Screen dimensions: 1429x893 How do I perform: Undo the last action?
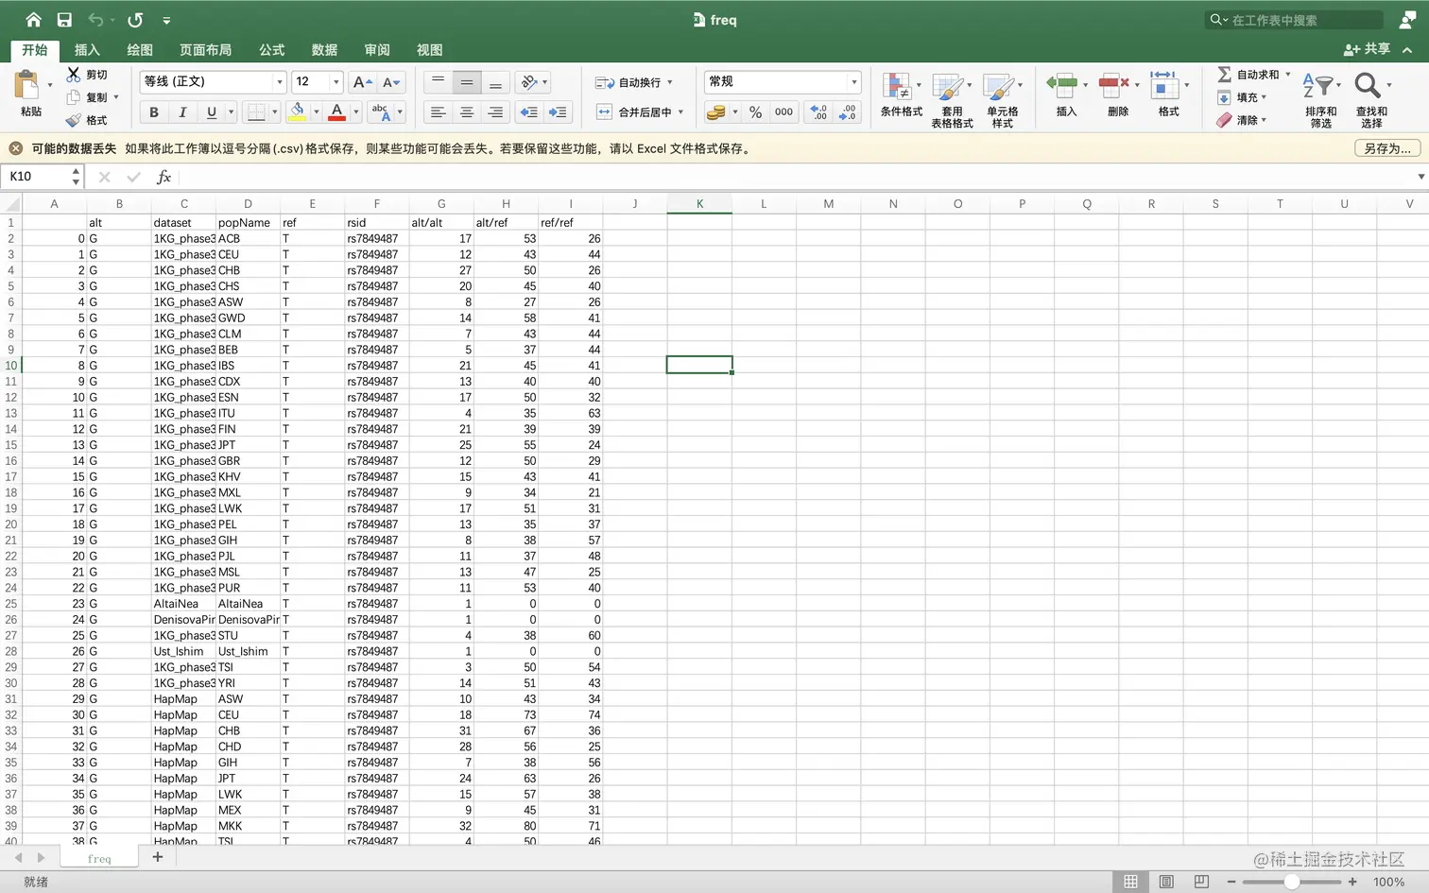pyautogui.click(x=95, y=20)
